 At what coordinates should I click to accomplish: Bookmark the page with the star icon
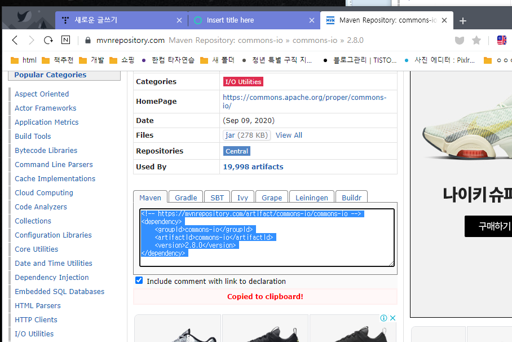click(476, 40)
